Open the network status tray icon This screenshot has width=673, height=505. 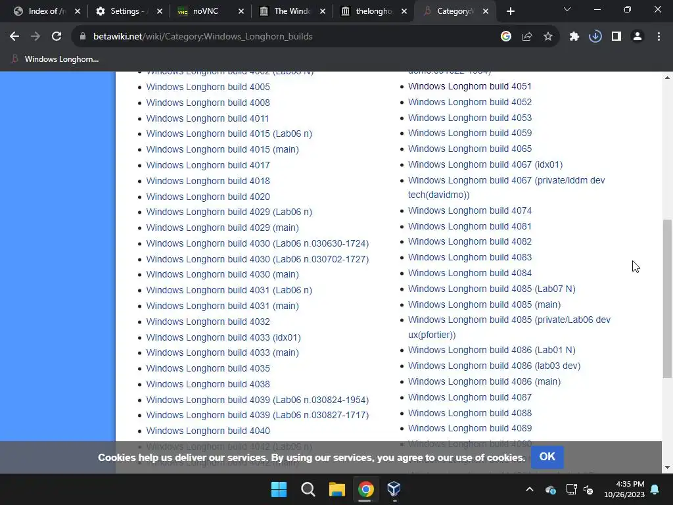[x=571, y=489]
